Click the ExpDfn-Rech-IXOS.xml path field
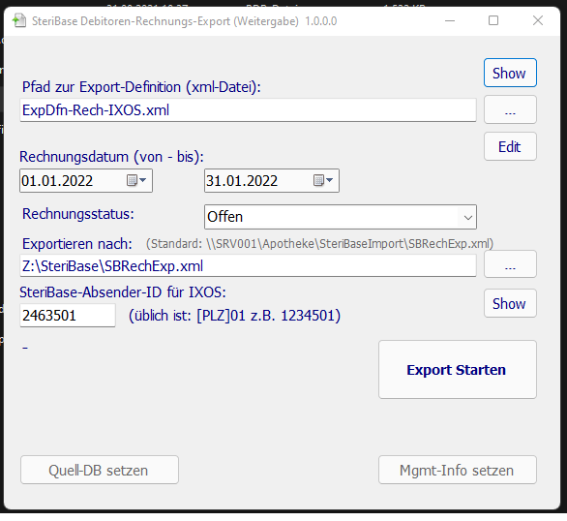The image size is (567, 521). point(248,110)
